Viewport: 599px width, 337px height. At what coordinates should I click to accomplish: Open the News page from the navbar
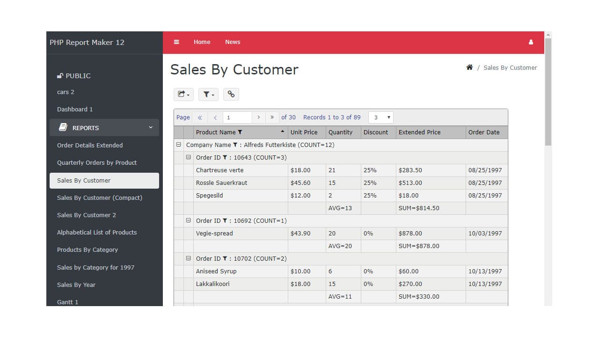tap(233, 42)
